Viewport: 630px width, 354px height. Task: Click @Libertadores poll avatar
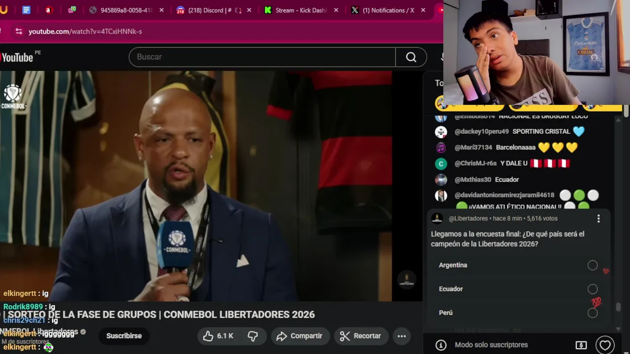(x=437, y=218)
